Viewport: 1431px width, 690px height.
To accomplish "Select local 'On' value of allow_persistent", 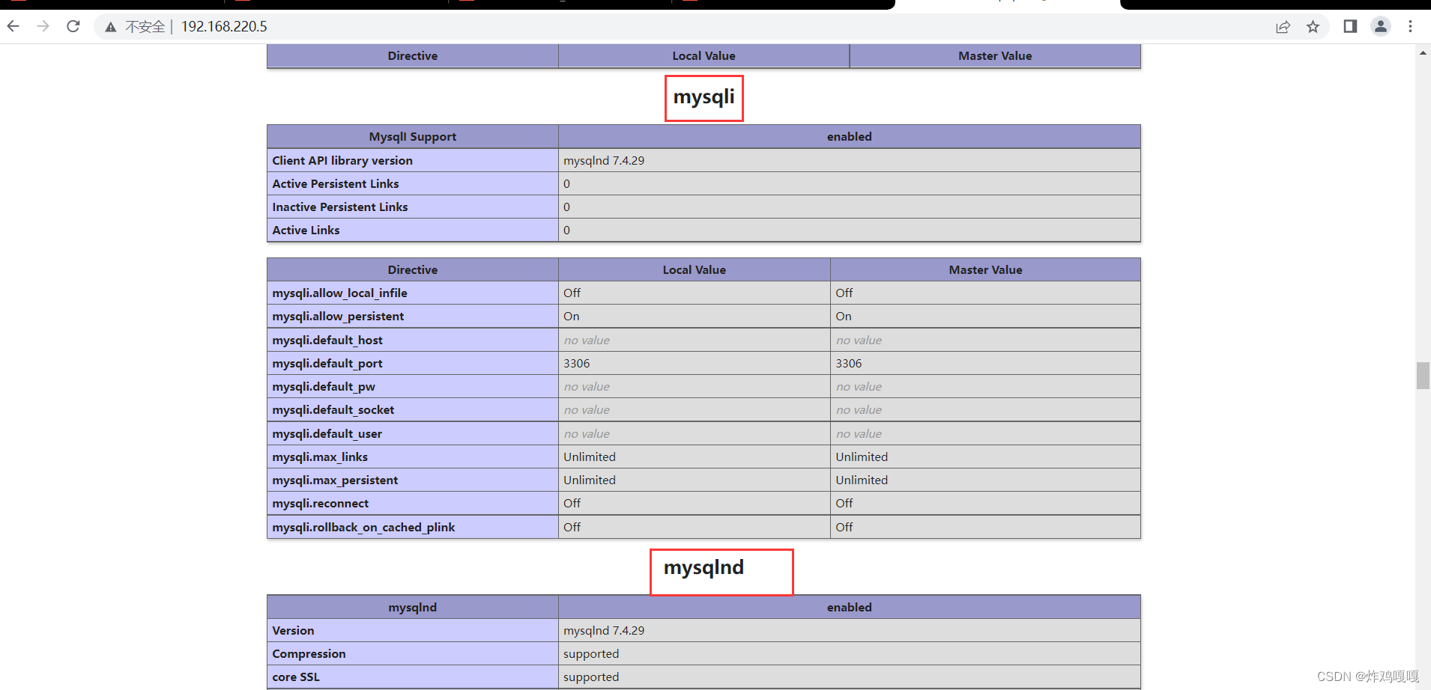I will pyautogui.click(x=572, y=316).
